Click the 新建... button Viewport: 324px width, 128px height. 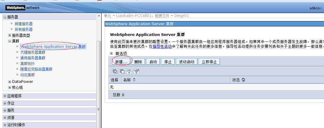(x=121, y=62)
